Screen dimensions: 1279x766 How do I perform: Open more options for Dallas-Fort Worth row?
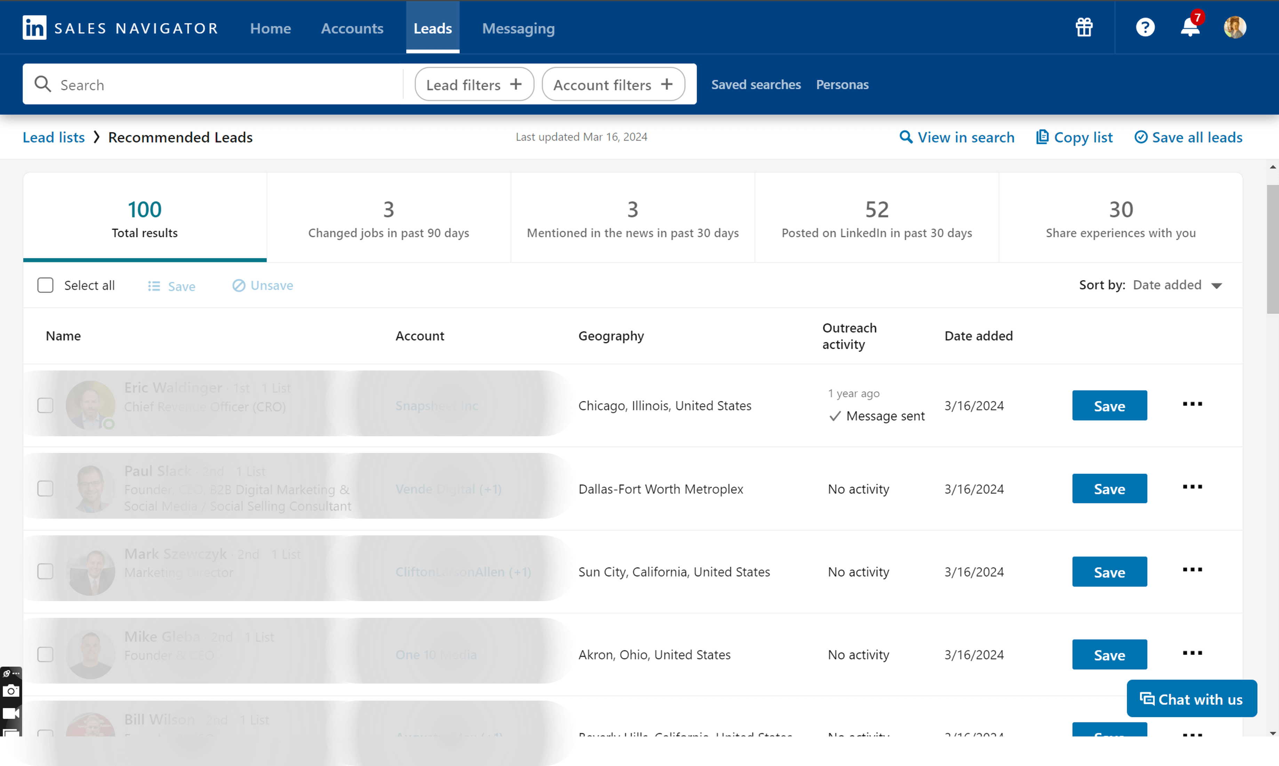coord(1192,487)
